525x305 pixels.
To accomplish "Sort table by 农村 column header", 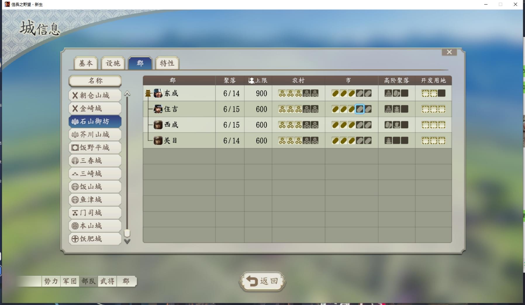I will [298, 80].
